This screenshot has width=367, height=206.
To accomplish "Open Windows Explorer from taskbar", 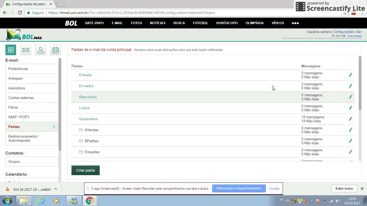I will (24, 201).
